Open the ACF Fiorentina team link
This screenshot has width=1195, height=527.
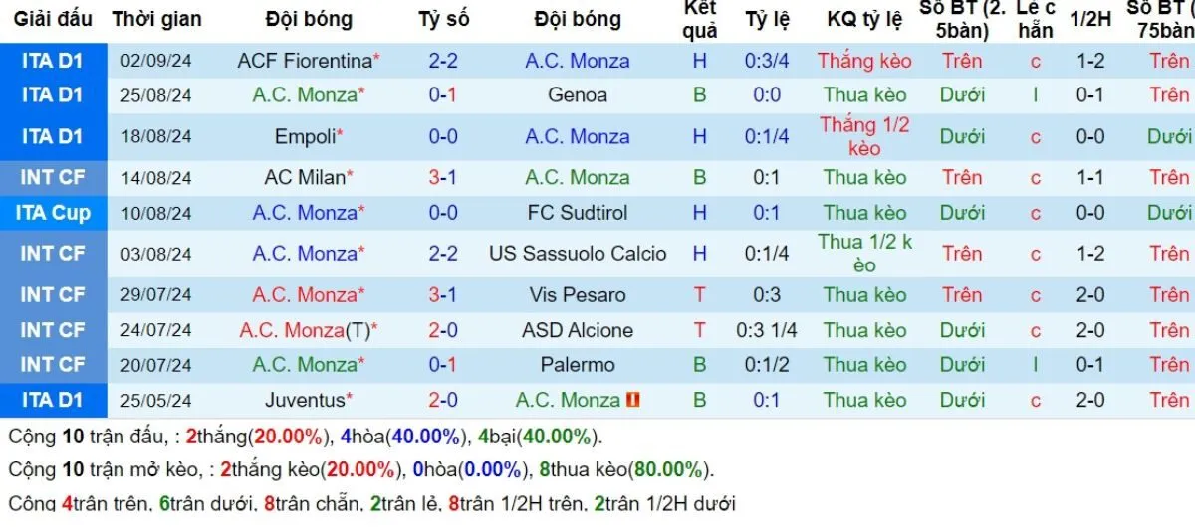303,61
